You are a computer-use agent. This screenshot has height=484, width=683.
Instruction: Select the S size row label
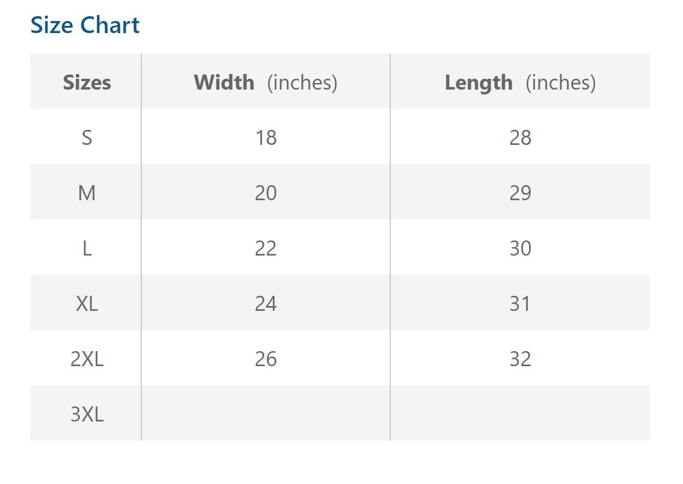(x=87, y=138)
